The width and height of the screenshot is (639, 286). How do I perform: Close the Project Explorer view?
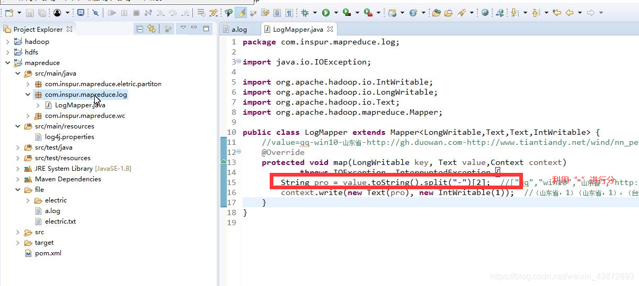coord(69,30)
